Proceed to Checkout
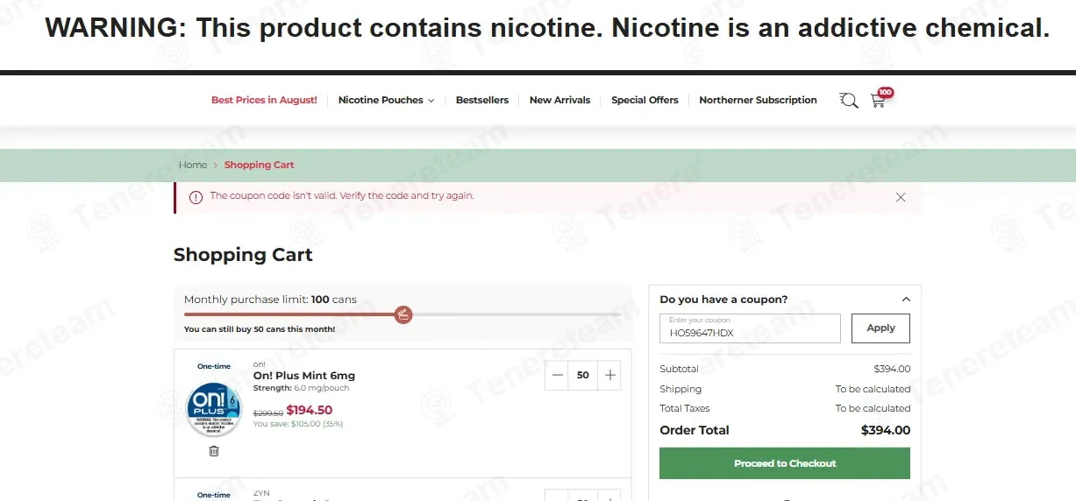Screen dimensions: 1076x501 click(785, 463)
